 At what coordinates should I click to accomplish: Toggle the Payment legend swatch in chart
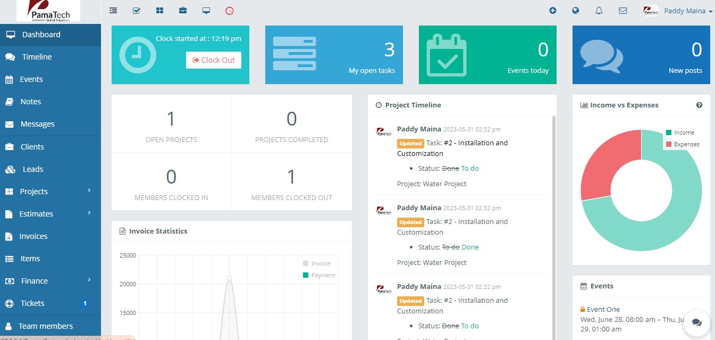click(306, 275)
